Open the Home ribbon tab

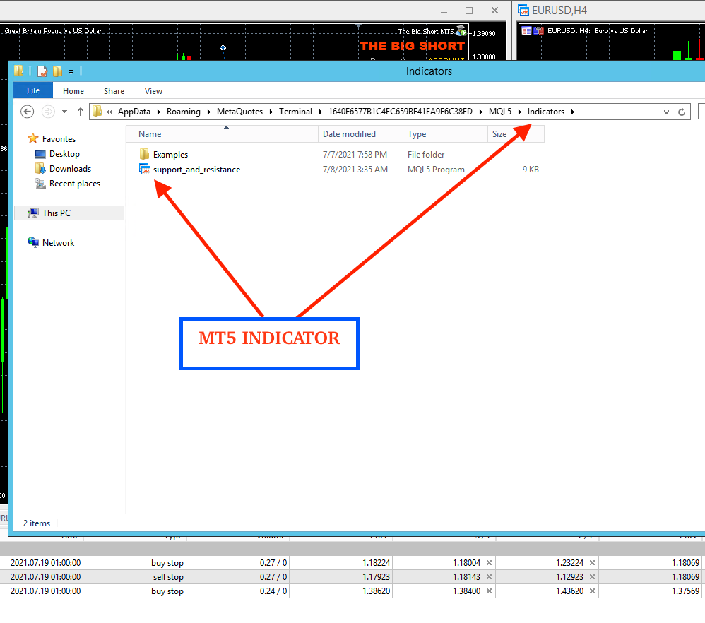pyautogui.click(x=73, y=91)
